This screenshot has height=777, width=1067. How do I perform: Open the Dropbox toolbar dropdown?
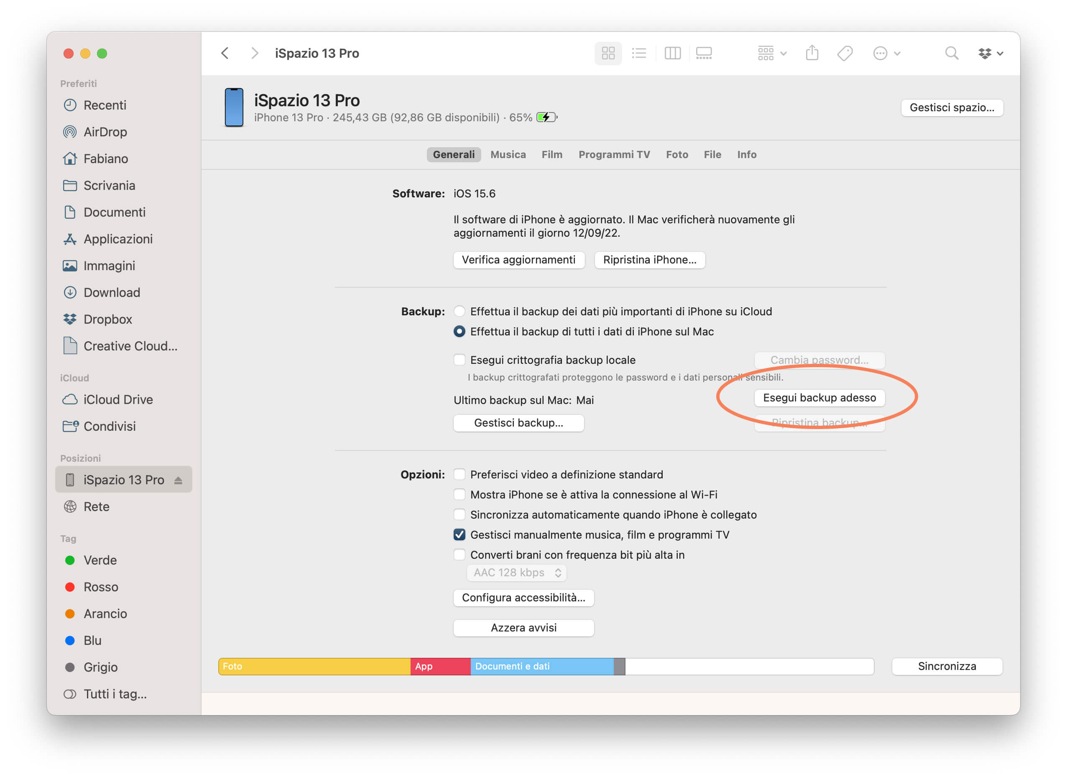(990, 53)
